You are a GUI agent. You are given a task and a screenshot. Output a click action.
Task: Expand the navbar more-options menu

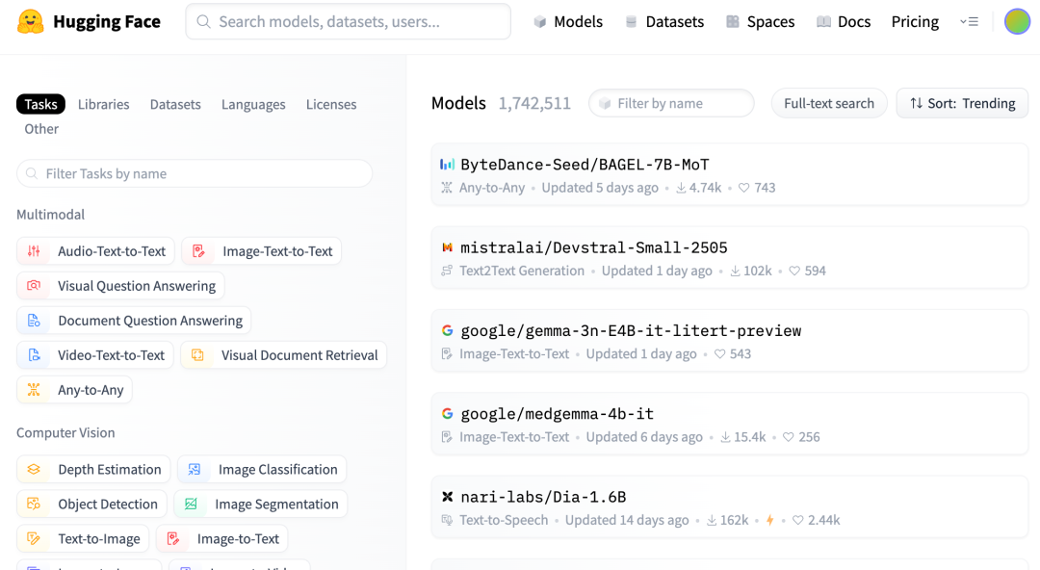970,22
